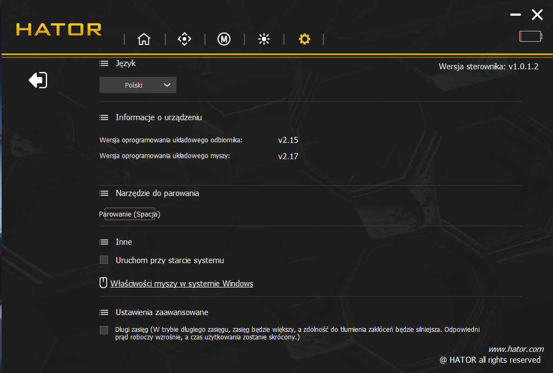Click the Uruchom przy starcie systemu label
This screenshot has width=553, height=373.
tap(170, 260)
